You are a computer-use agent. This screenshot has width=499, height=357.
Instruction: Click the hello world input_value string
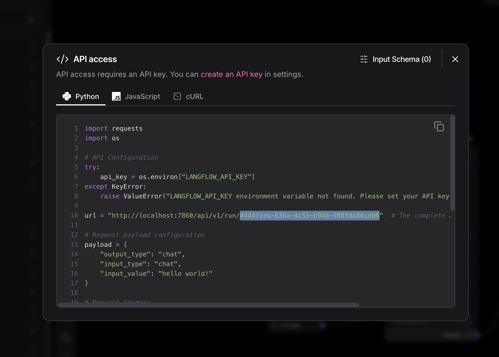185,273
